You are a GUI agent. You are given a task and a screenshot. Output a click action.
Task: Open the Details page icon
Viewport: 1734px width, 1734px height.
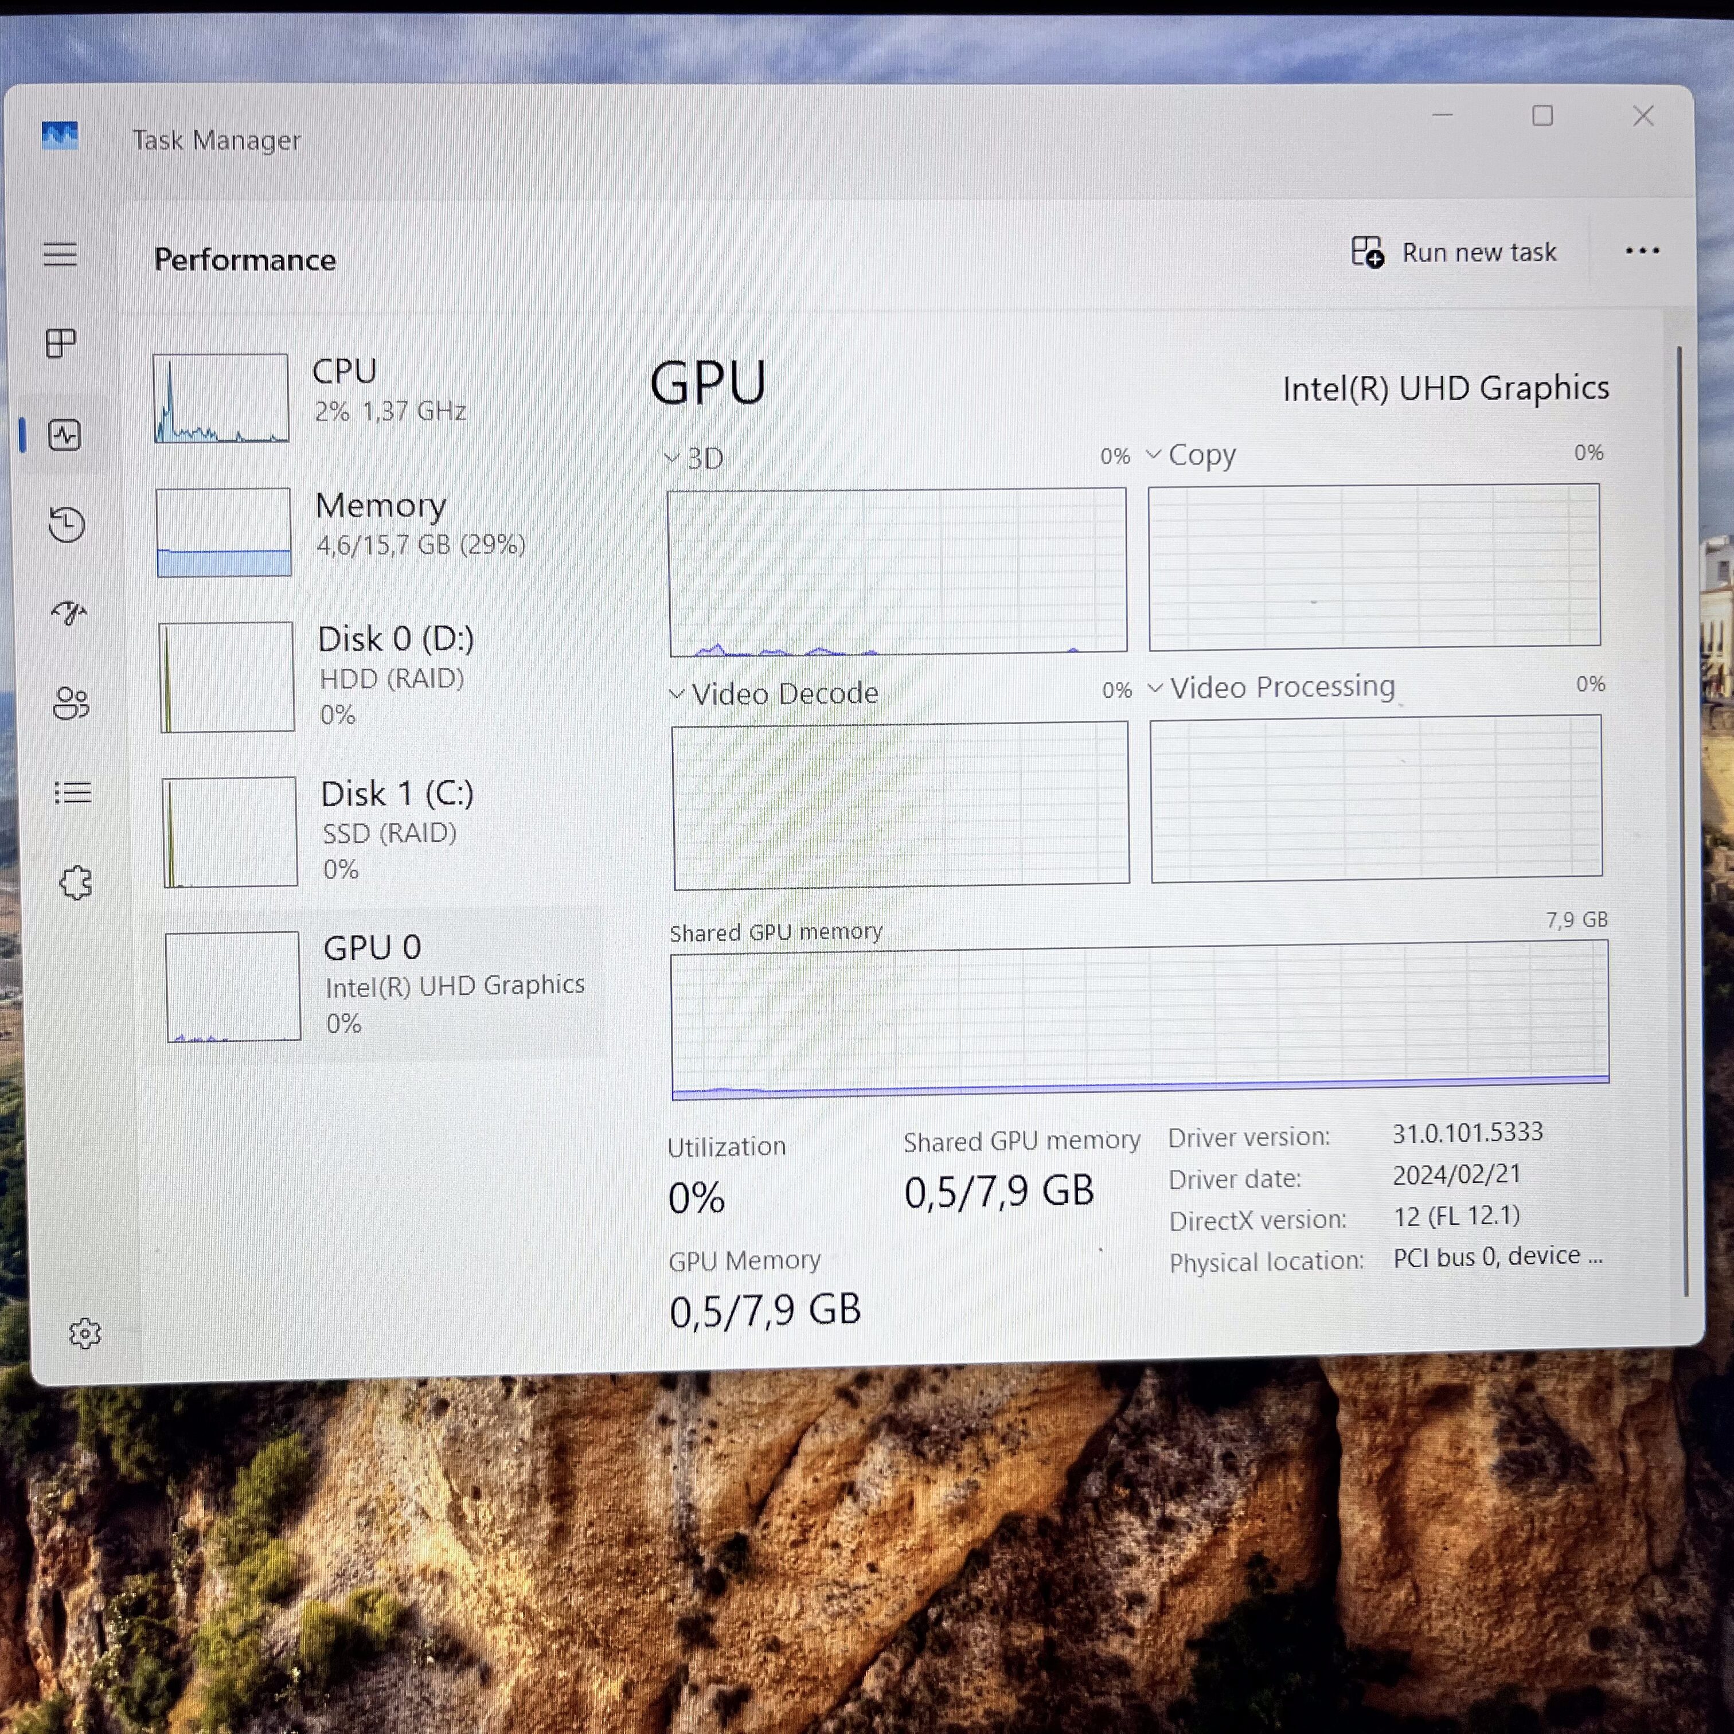coord(73,792)
